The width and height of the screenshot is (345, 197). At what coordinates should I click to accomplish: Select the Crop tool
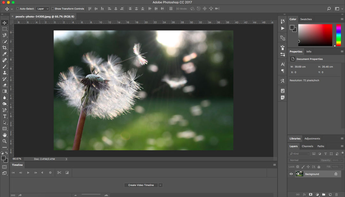pyautogui.click(x=5, y=48)
